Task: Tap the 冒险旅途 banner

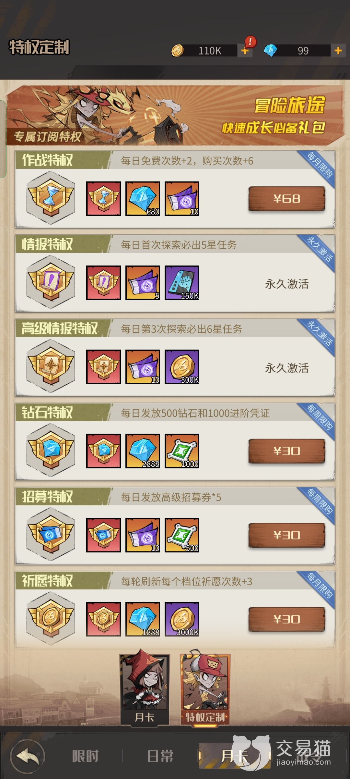Action: pyautogui.click(x=175, y=115)
